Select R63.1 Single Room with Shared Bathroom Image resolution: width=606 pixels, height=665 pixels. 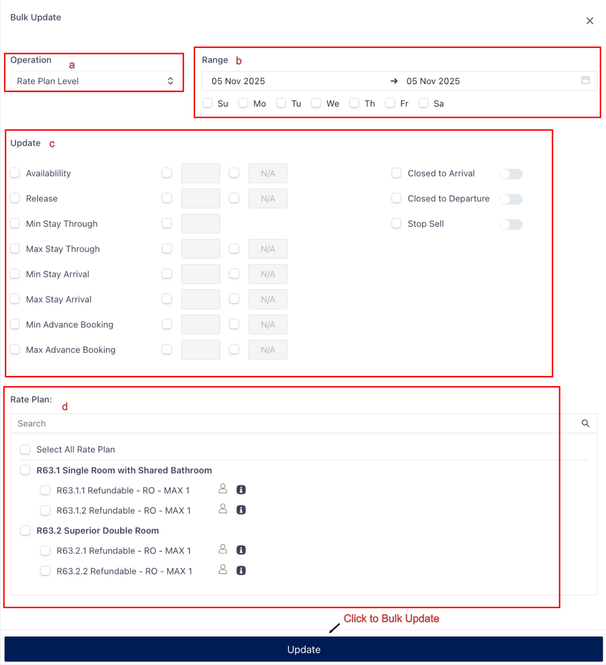click(x=25, y=470)
